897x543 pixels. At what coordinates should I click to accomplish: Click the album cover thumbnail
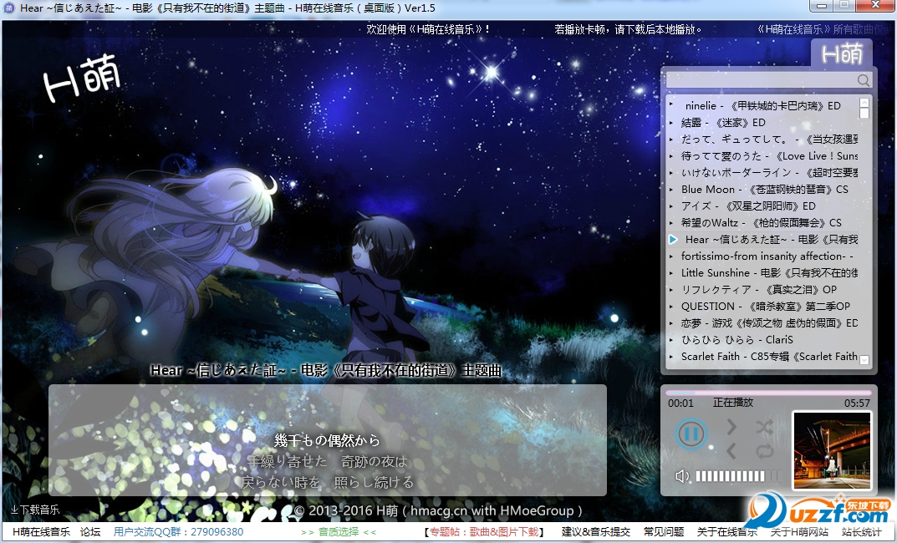(832, 450)
